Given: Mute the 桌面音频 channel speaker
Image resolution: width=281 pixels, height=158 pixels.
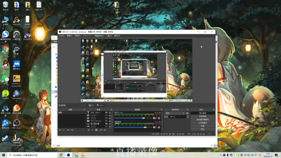Looking at the screenshot, I should click(155, 127).
